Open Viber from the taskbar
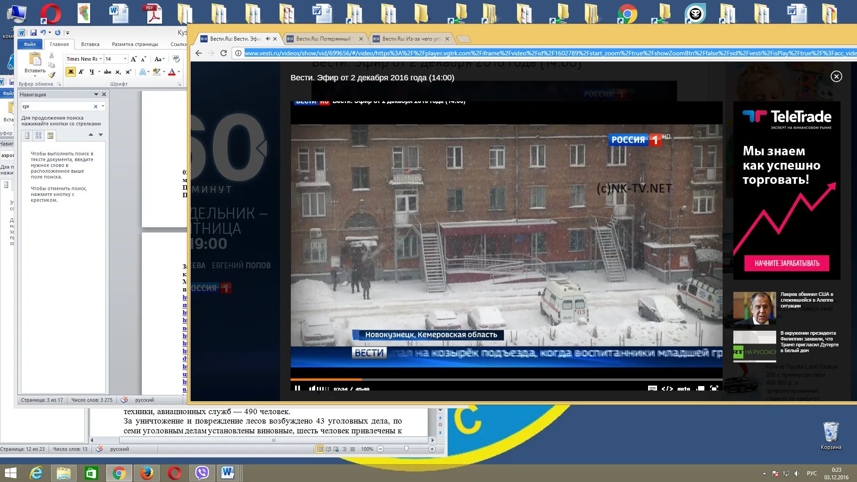857x482 pixels. [x=202, y=473]
